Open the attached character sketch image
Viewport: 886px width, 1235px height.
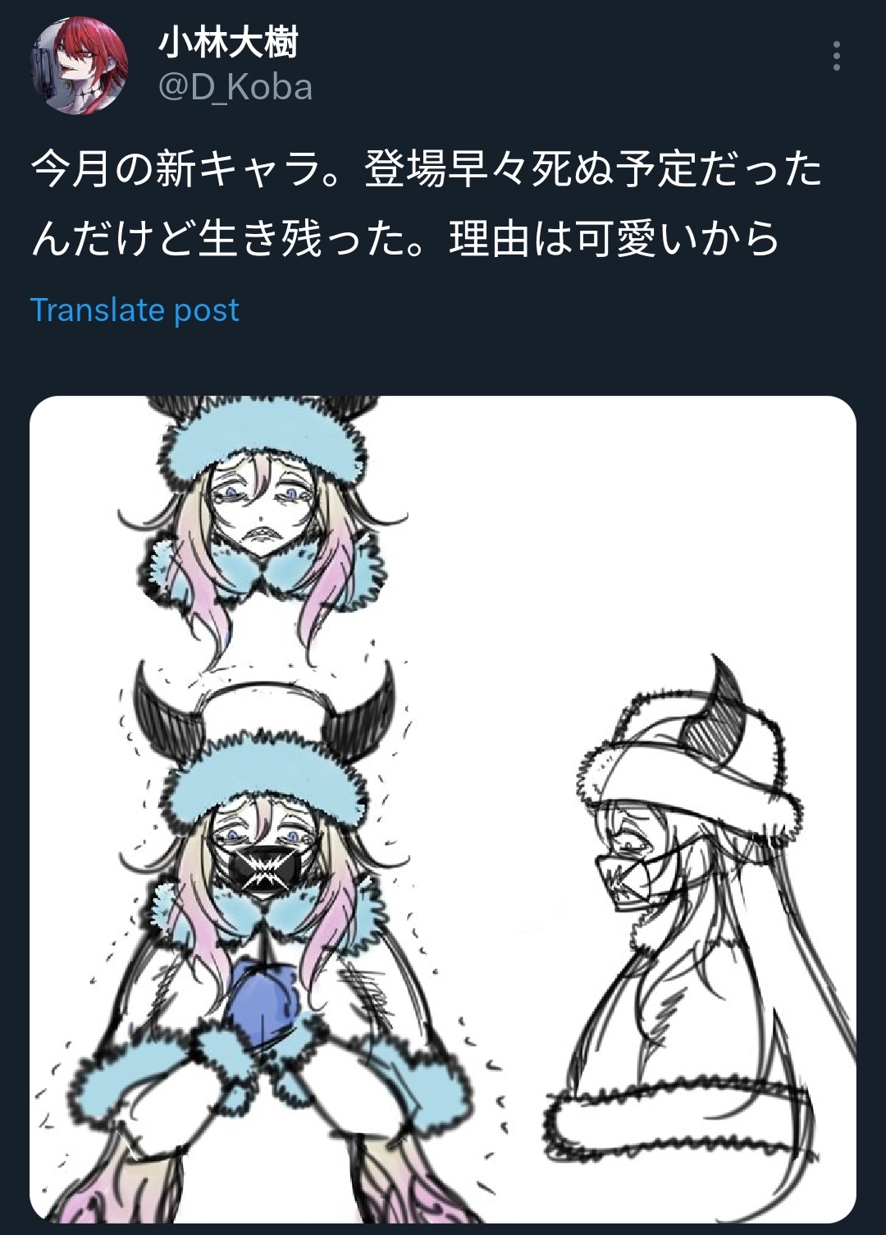[443, 809]
